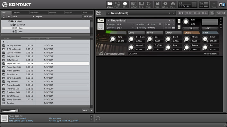Show the Output mixer
This screenshot has width=227, height=127.
pos(134,4)
